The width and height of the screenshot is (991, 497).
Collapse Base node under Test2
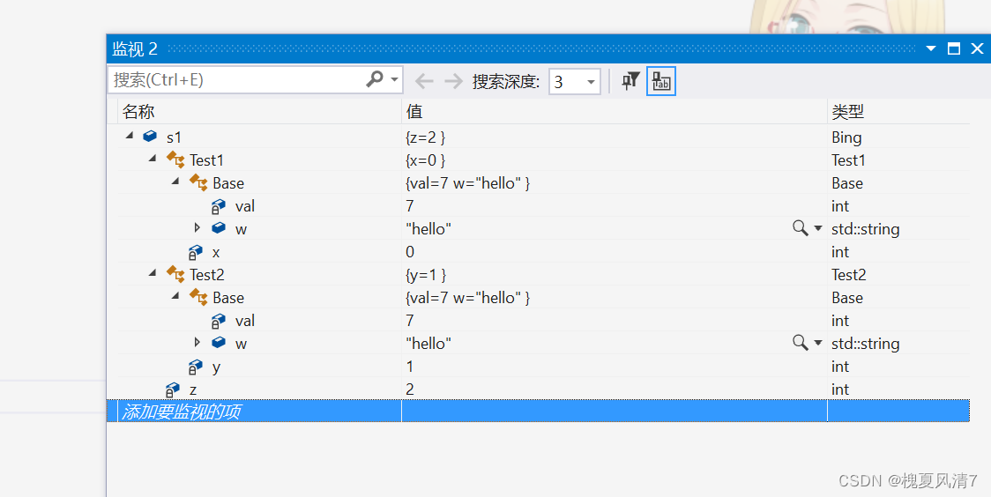click(175, 295)
